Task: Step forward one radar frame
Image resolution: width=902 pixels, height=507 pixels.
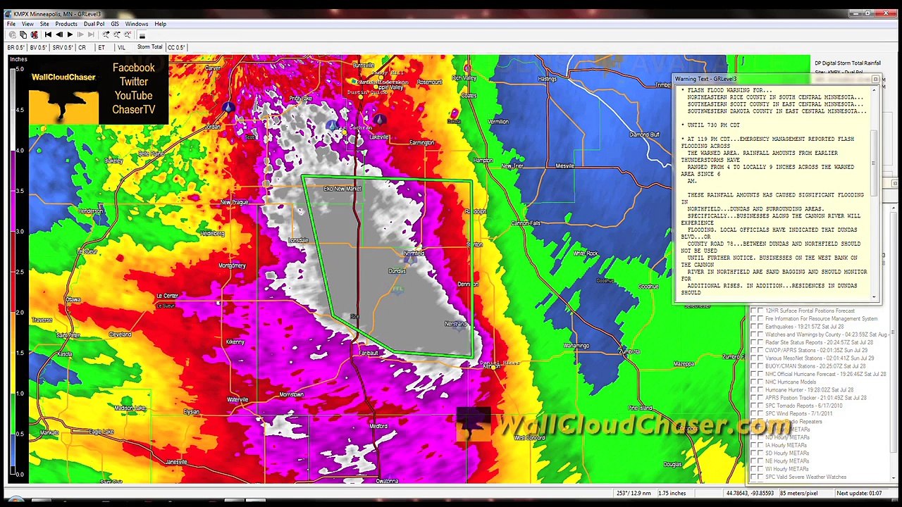Action: [x=80, y=35]
